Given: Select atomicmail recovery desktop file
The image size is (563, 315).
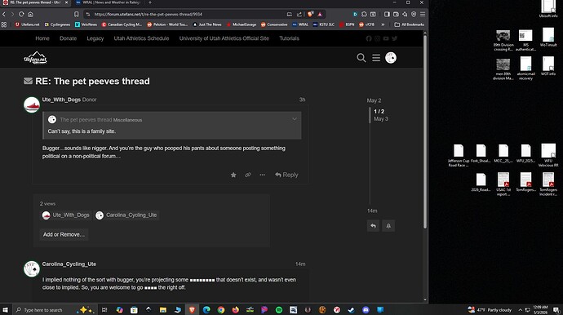Looking at the screenshot, I should tap(525, 69).
